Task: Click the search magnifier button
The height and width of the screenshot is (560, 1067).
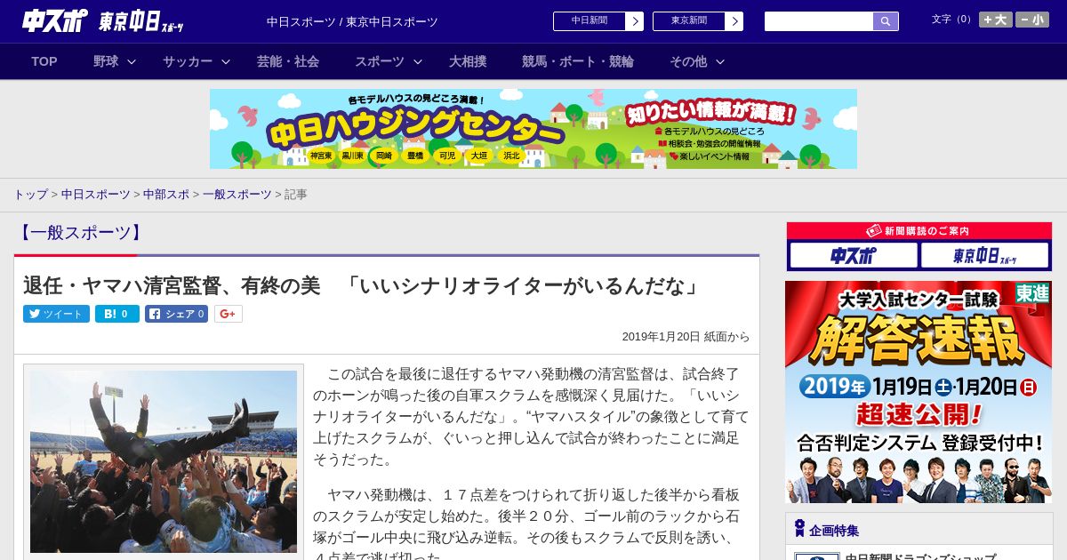Action: click(886, 21)
